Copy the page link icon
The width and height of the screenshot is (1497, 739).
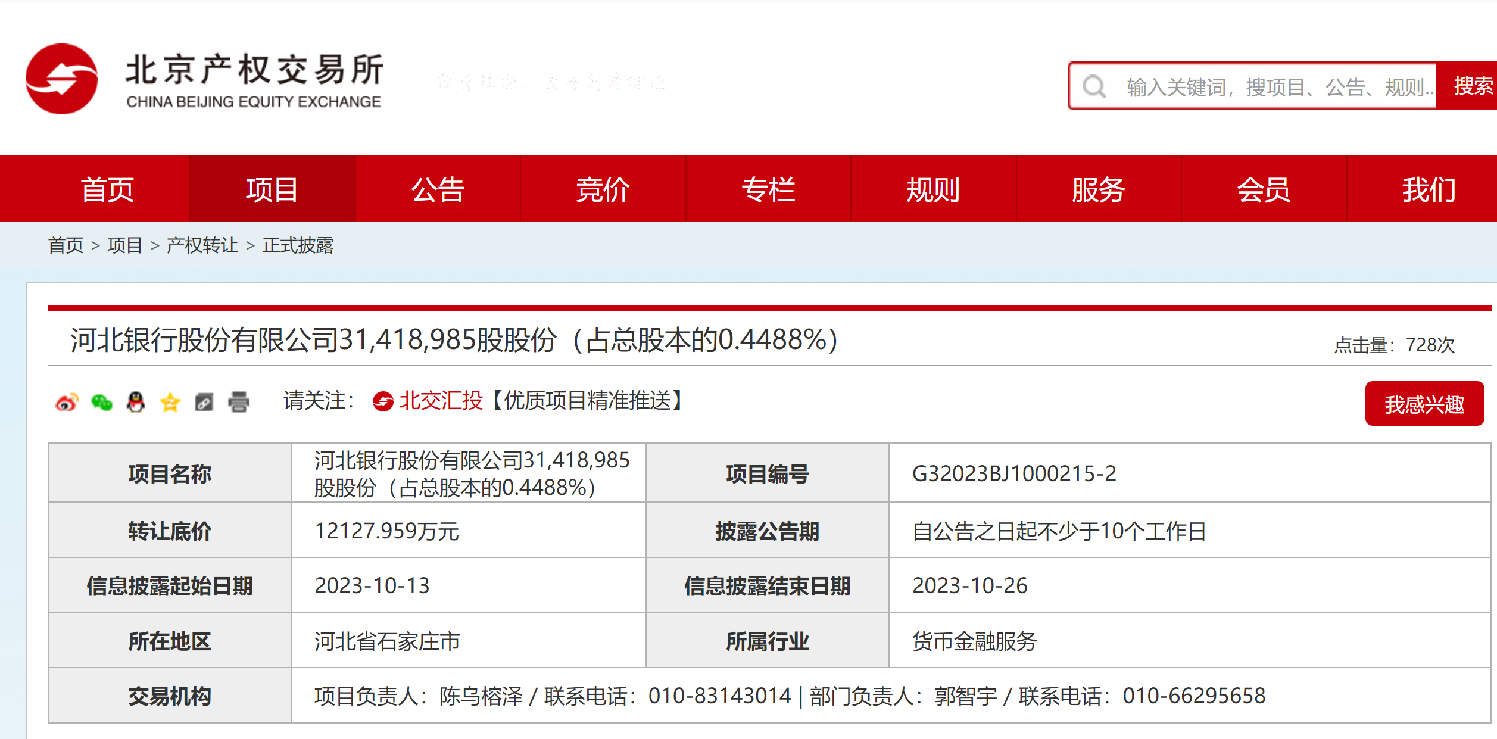204,402
